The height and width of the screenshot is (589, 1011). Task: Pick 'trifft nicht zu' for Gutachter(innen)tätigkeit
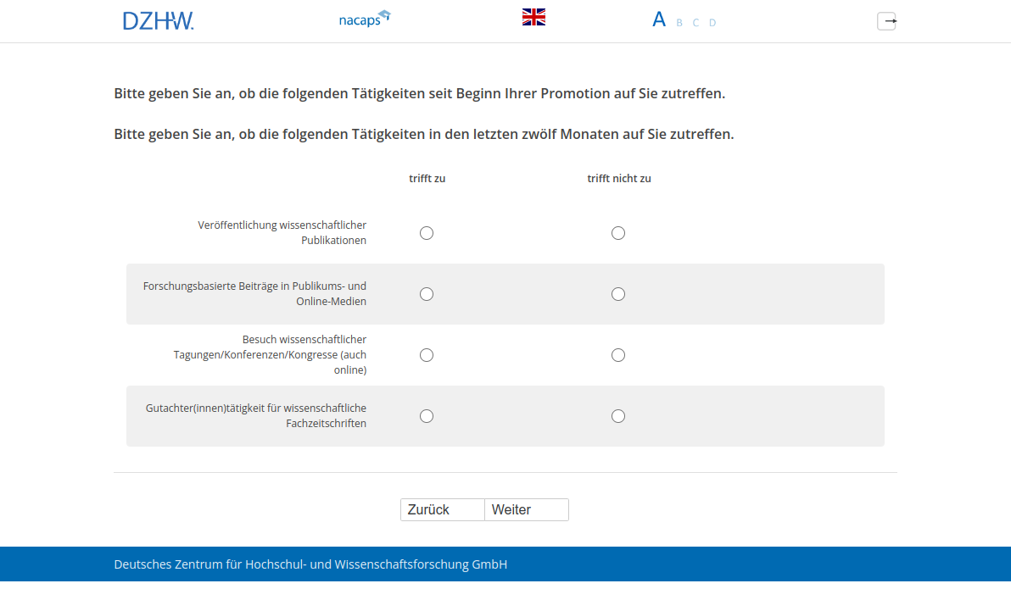(x=618, y=416)
